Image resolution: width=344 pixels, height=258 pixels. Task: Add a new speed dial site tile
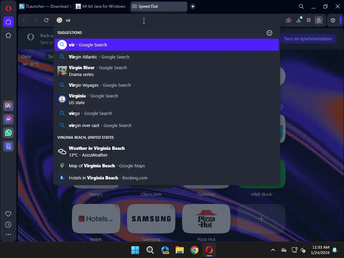[261, 219]
